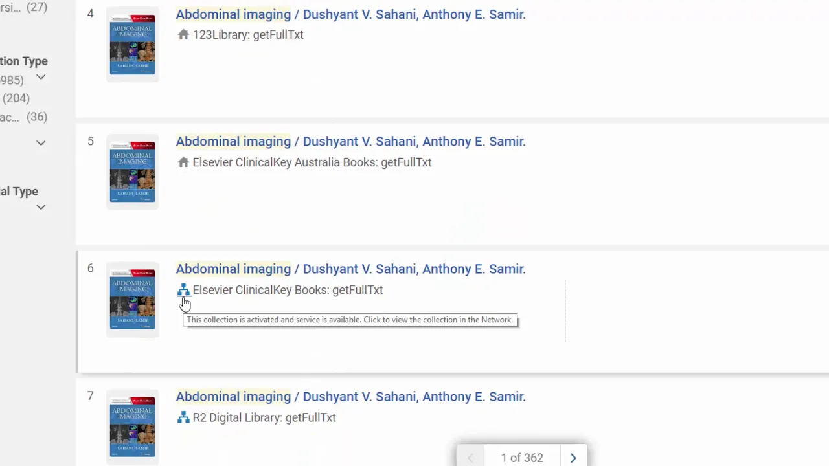Click network icon beside R2 Digital Library
Screen dimensions: 829x466
point(183,417)
